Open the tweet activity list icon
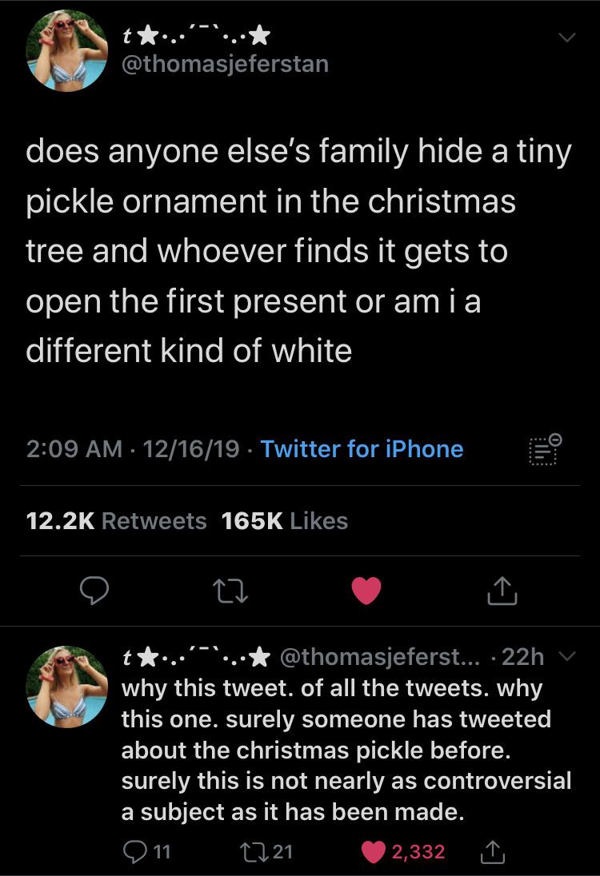 point(544,450)
